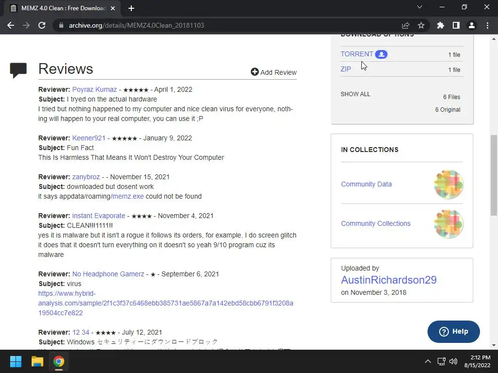Open the tab search chevron
Image resolution: width=498 pixels, height=373 pixels.
420,7
